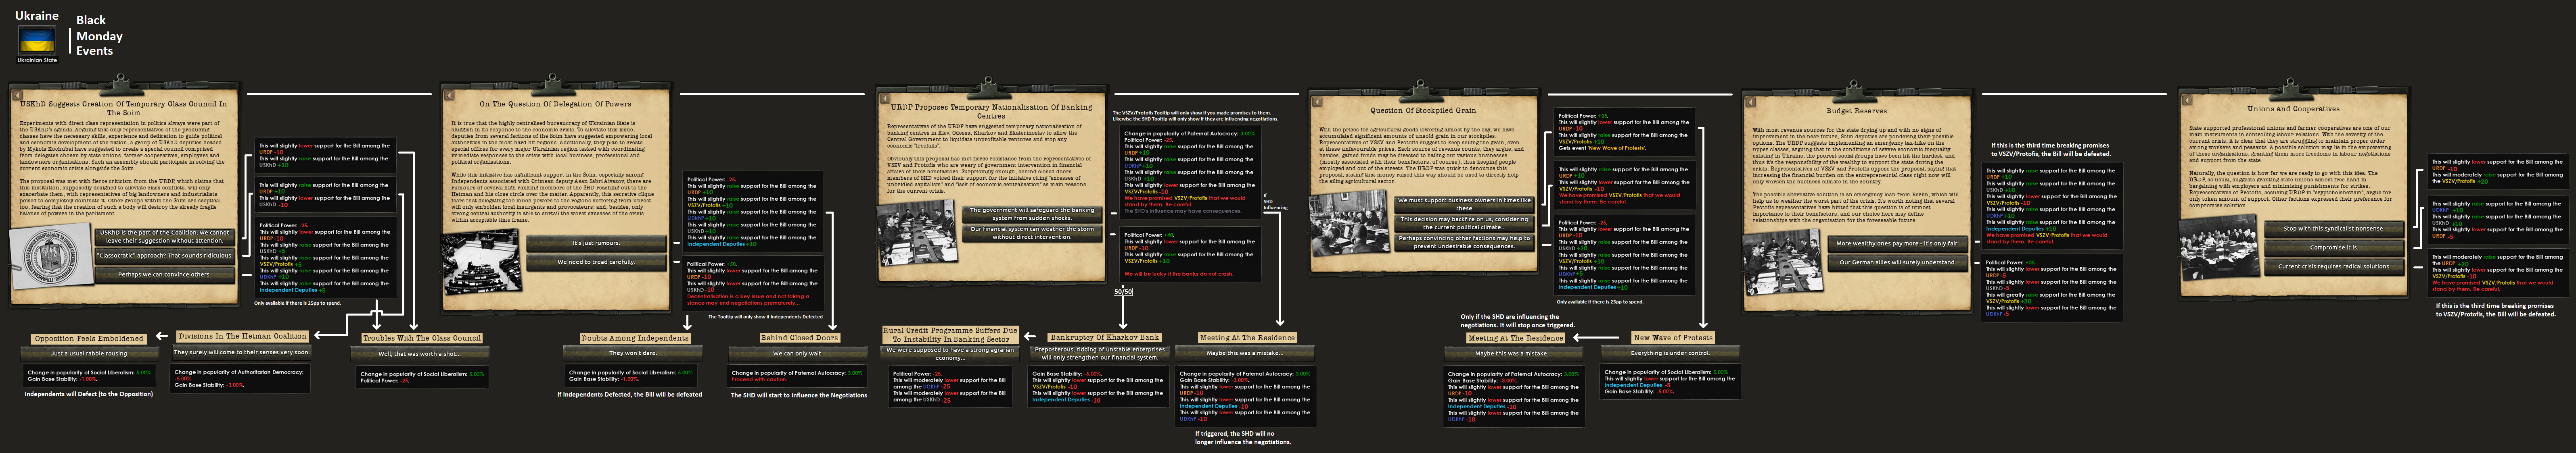Click the Ukraine flag icon
2576x453 pixels.
(37, 41)
